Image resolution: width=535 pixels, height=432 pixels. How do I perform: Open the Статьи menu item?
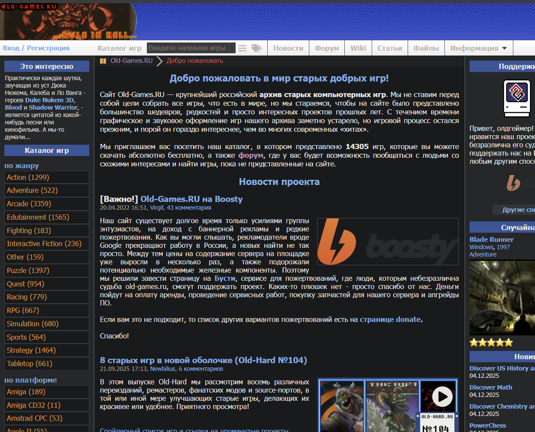390,48
